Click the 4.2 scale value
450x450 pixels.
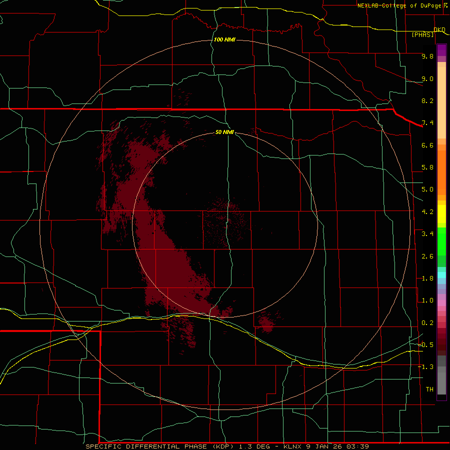427,212
